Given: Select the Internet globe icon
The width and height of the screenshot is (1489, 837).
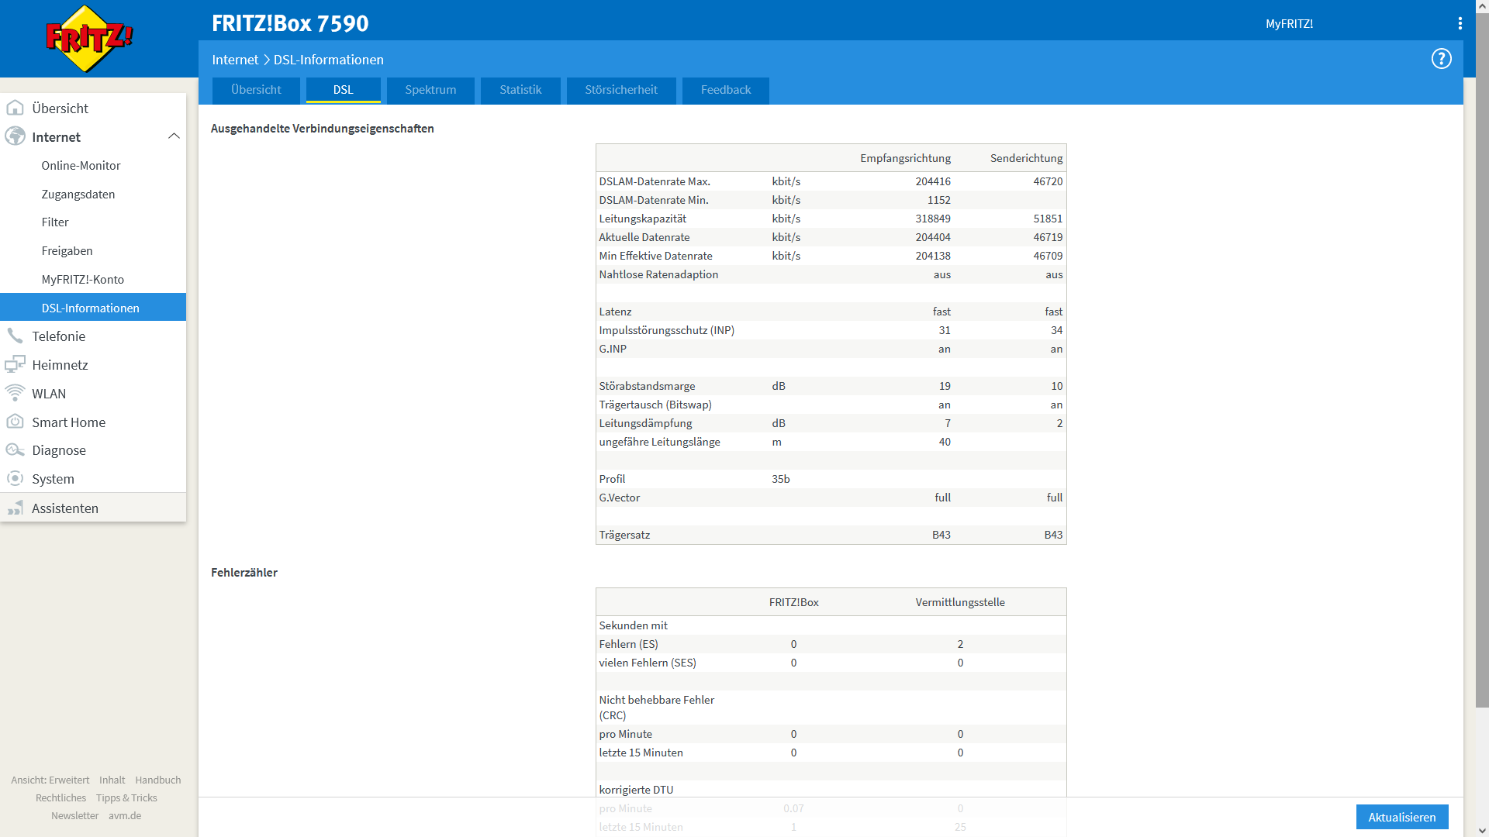Looking at the screenshot, I should pos(16,136).
